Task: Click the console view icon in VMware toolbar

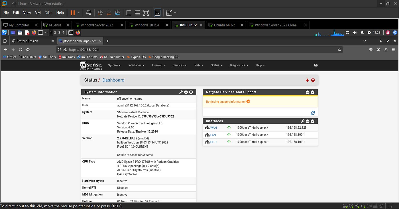Action: (158, 13)
